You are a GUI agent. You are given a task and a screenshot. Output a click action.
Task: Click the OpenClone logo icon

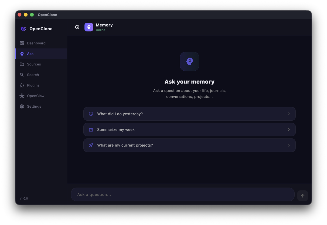(x=23, y=29)
